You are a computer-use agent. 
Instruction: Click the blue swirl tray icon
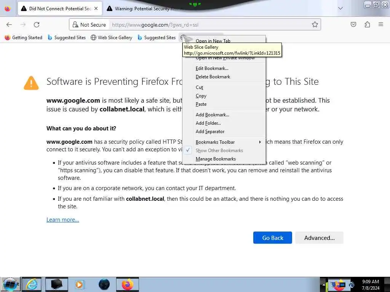pos(352,285)
